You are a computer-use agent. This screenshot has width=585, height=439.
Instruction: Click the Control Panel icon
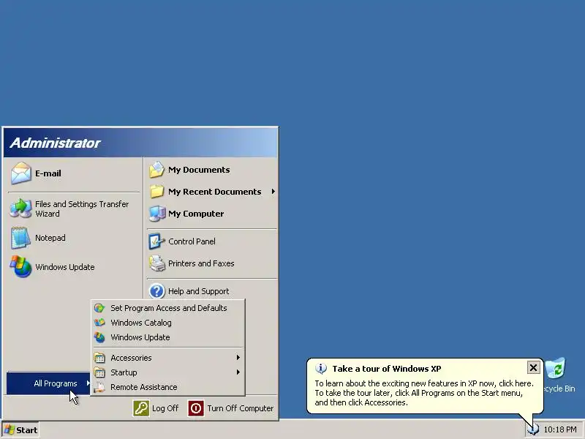[x=156, y=241]
